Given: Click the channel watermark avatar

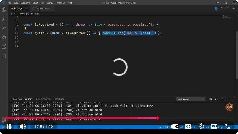Looking at the screenshot, I should 229,107.
